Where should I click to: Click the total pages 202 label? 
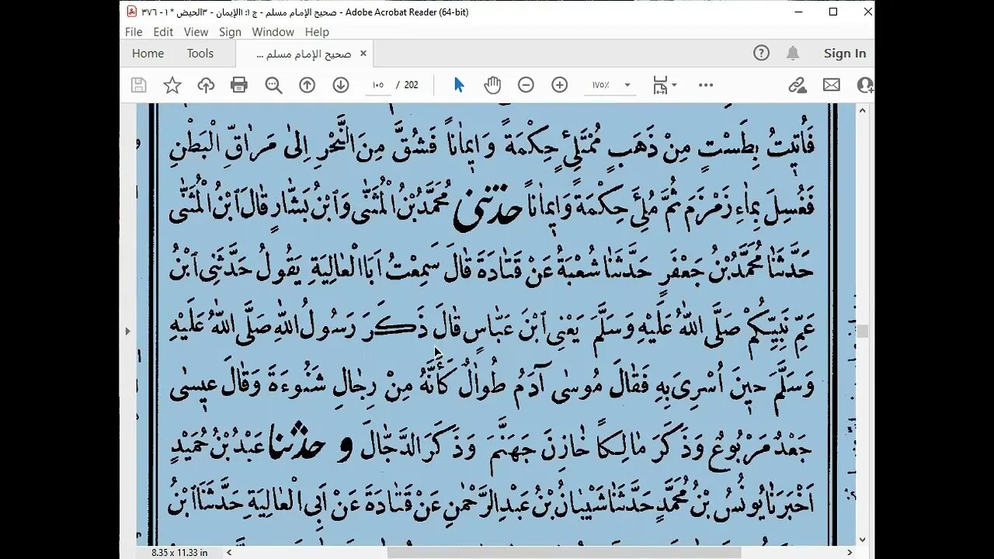(412, 85)
